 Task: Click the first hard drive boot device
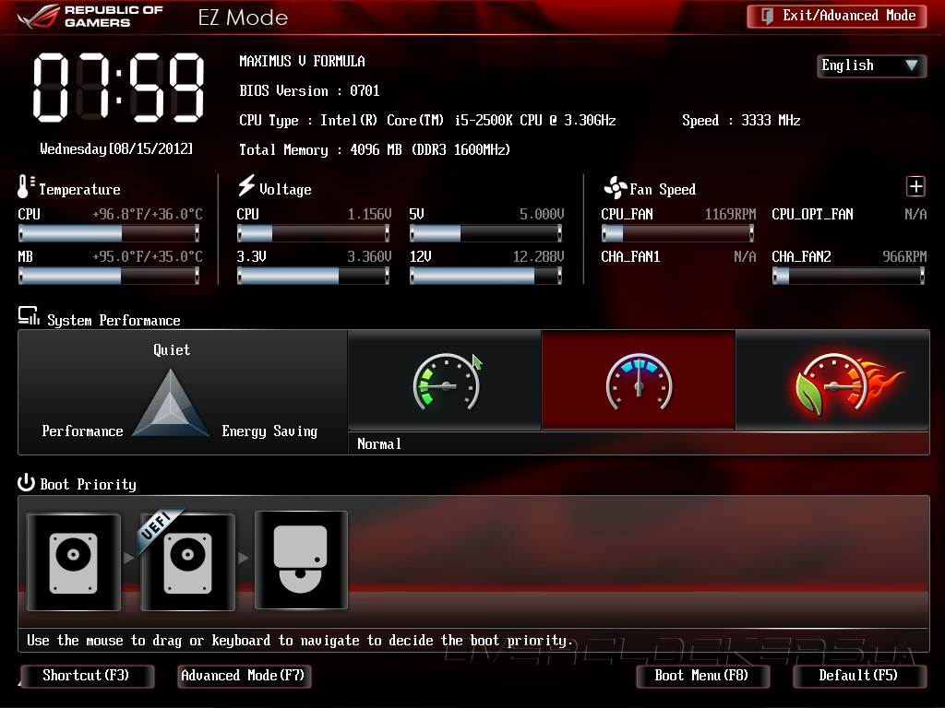[74, 561]
